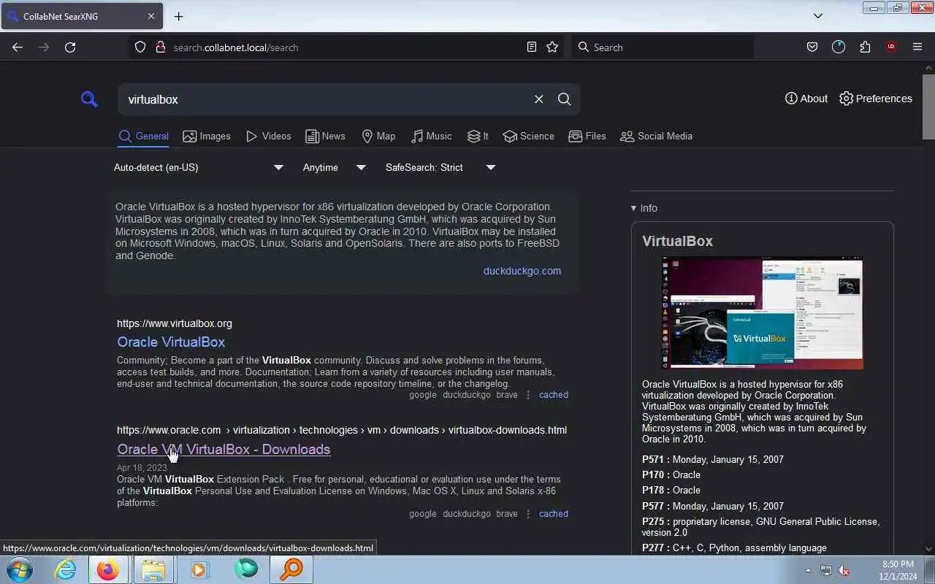Switch to the Music tab
This screenshot has height=584, width=935.
point(432,137)
